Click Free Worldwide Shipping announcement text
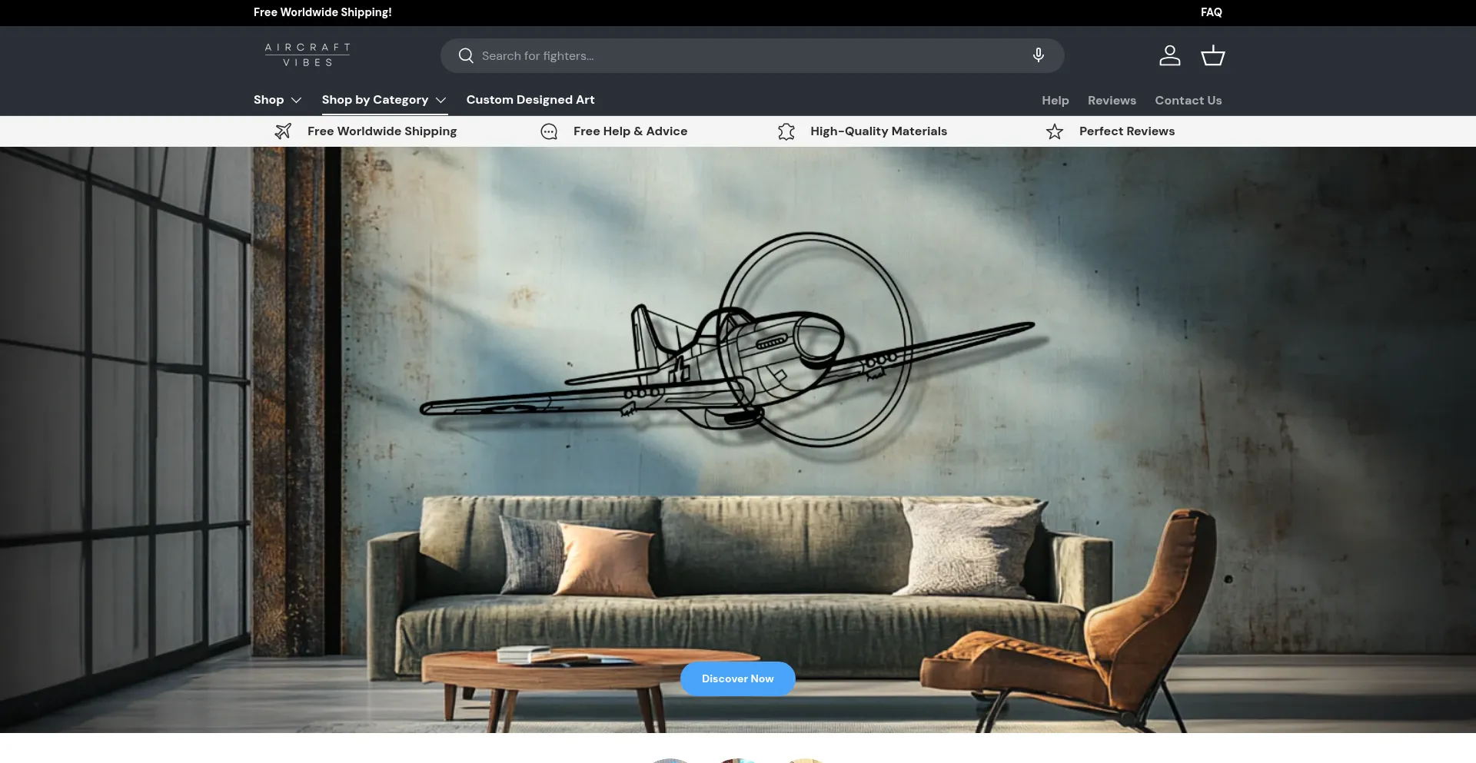 [322, 12]
